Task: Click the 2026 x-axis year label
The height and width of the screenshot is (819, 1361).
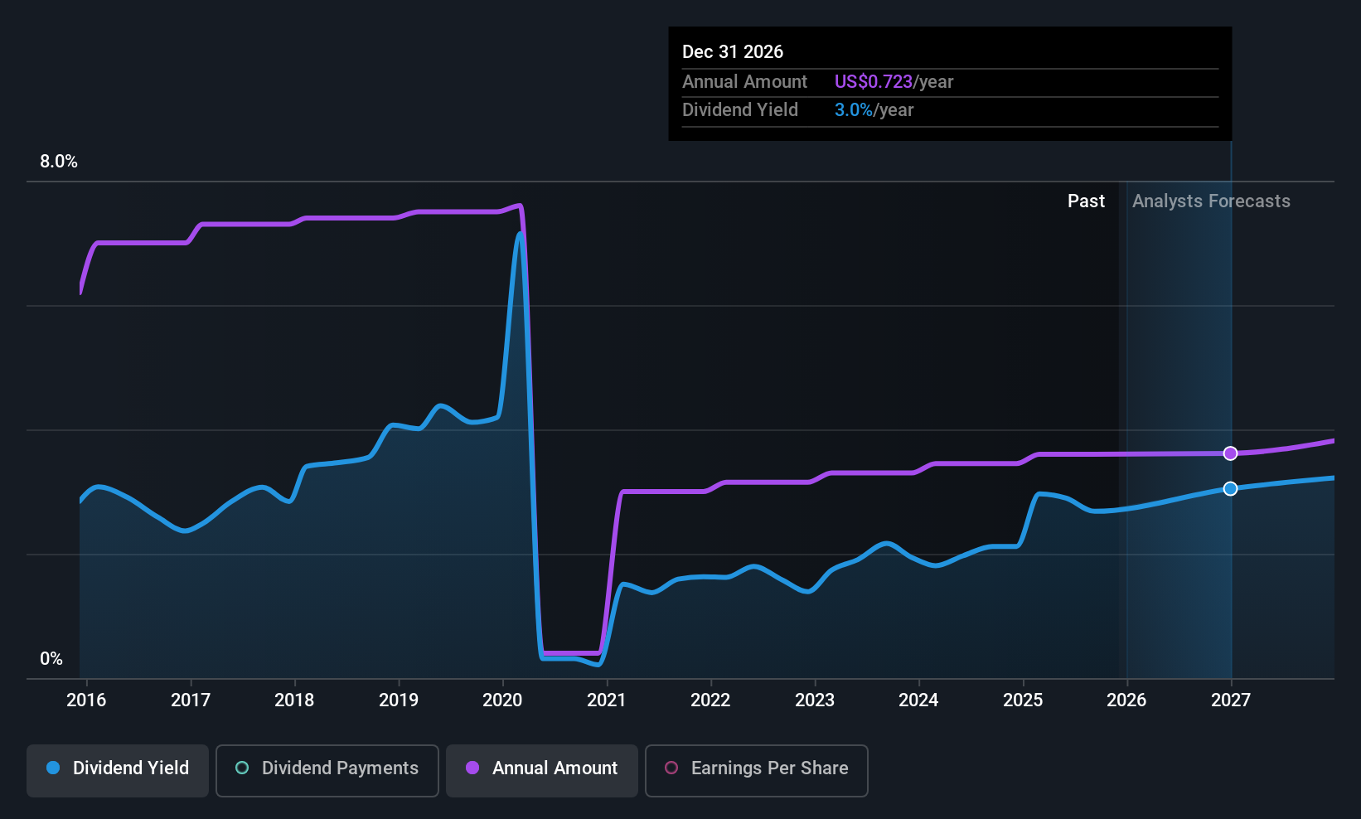Action: pos(1126,700)
